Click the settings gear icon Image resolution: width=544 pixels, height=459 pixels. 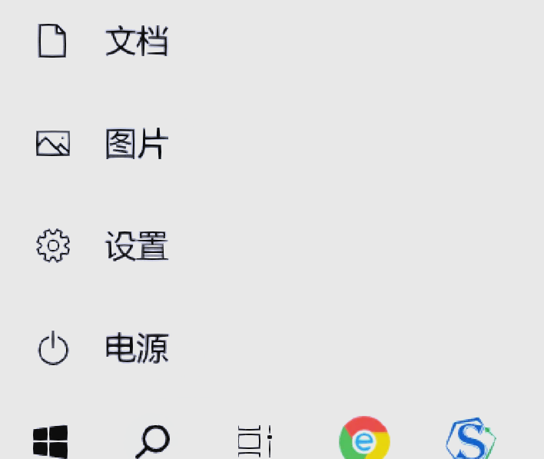[x=53, y=245]
